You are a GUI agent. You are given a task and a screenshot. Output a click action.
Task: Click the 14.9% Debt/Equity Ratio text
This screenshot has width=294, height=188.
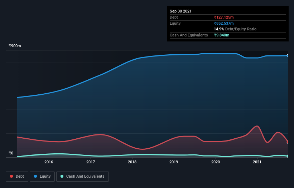click(x=235, y=29)
